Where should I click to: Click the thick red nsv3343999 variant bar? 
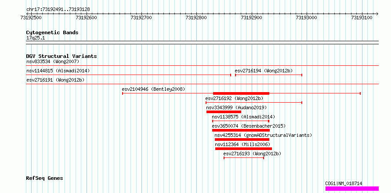point(224,112)
